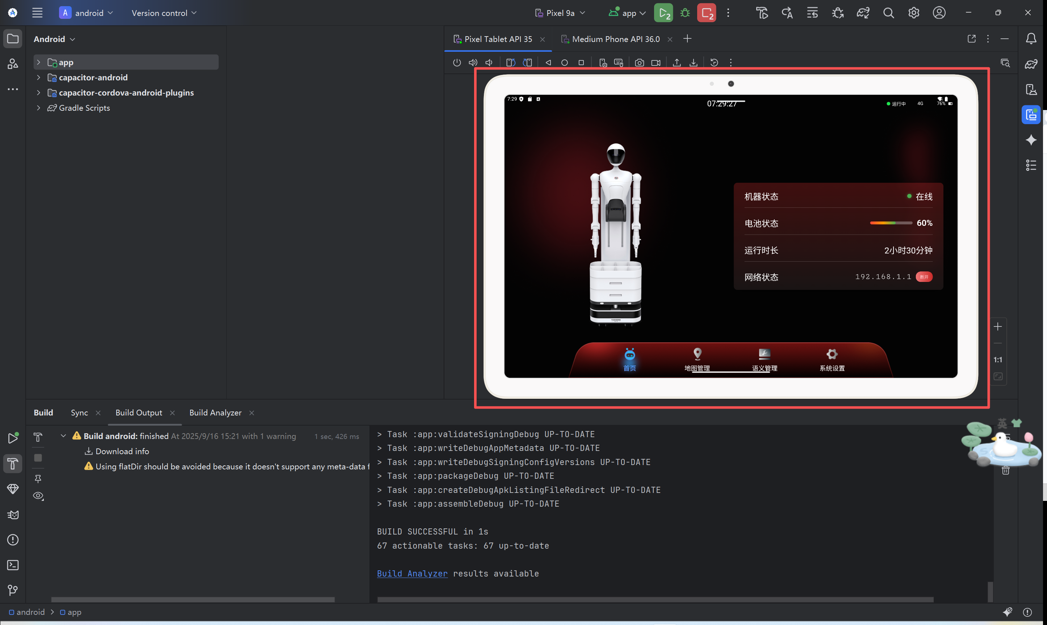Expand the capacitor-android module
Image resolution: width=1047 pixels, height=625 pixels.
[x=38, y=77]
